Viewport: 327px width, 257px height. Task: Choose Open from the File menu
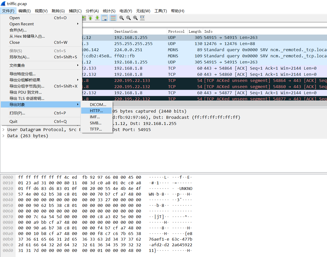tap(40, 18)
